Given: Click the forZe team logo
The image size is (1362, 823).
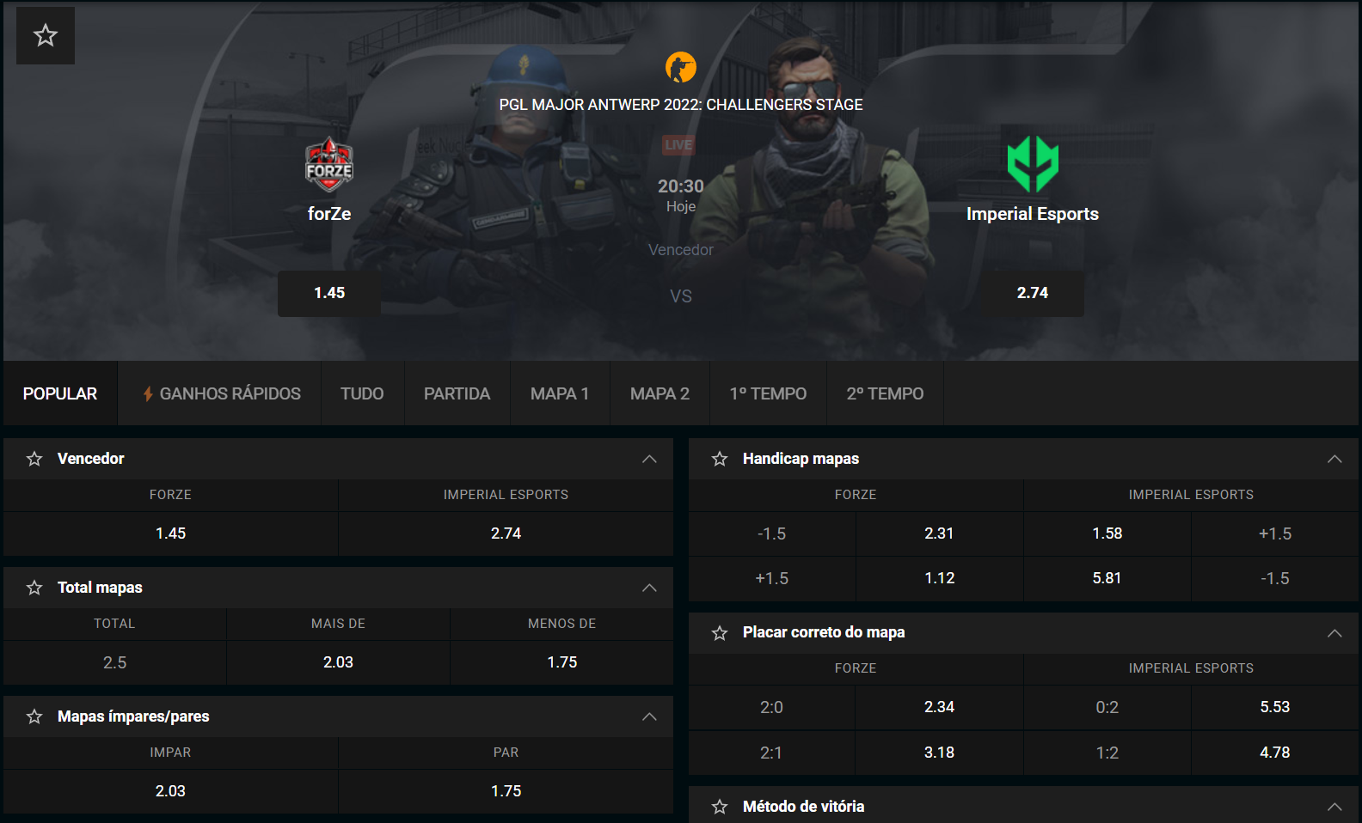Looking at the screenshot, I should [329, 164].
